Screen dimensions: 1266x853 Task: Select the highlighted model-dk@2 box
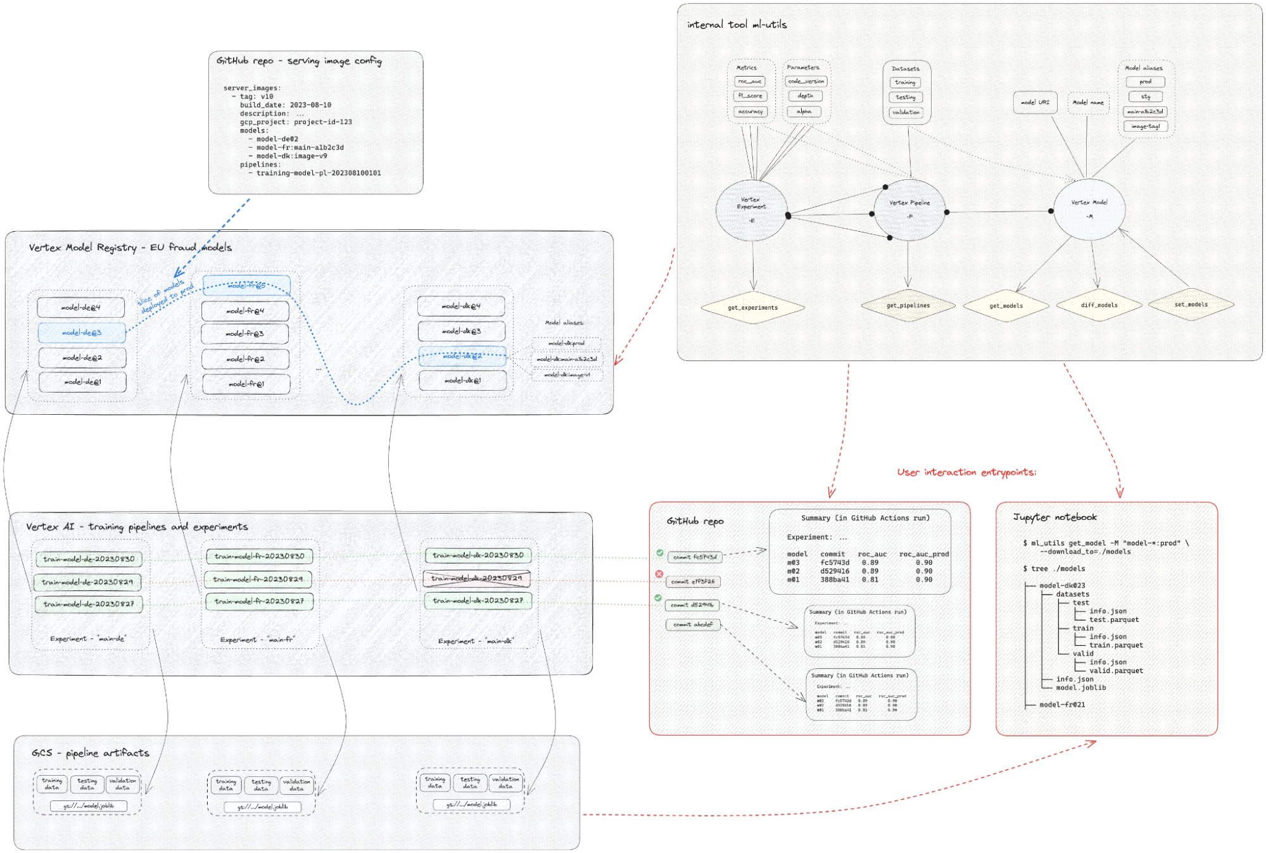[x=462, y=356]
